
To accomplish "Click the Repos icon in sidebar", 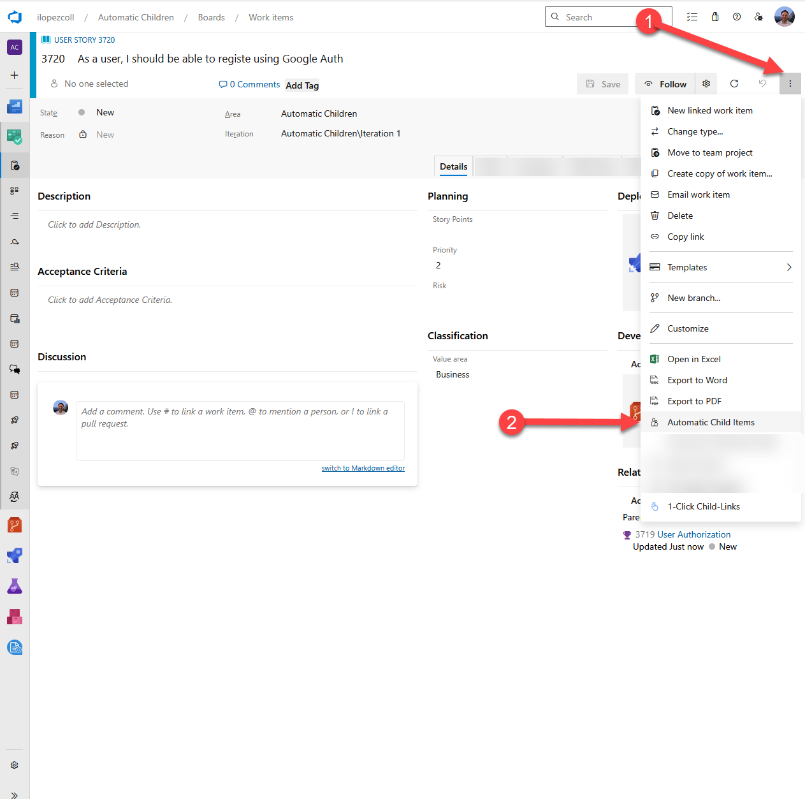I will [15, 525].
